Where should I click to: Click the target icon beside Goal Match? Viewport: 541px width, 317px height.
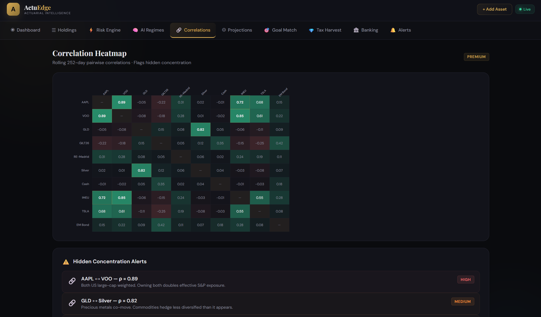tap(267, 30)
